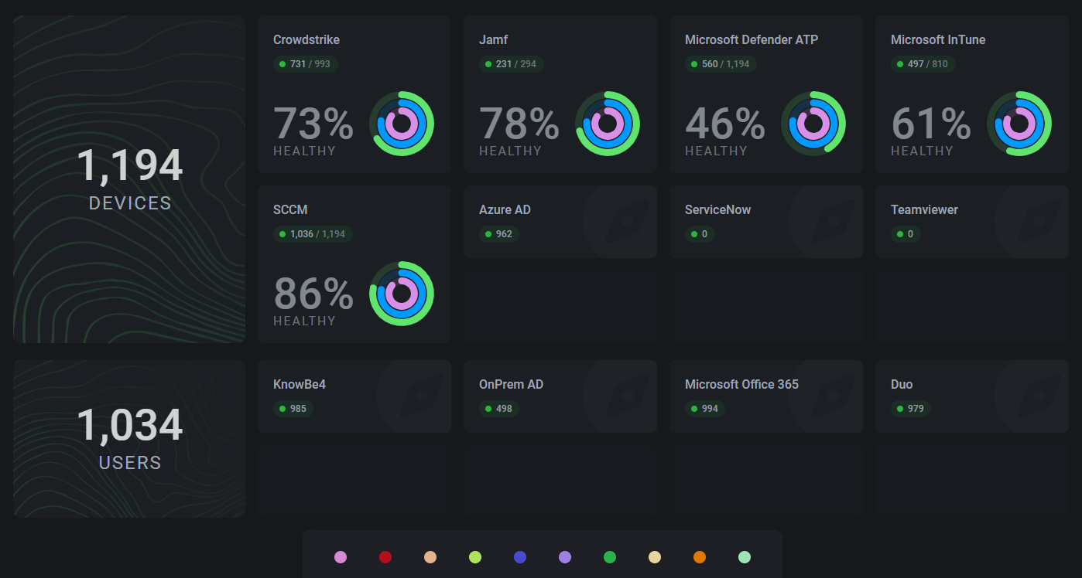Click the green status dot on the Jamf badge
Screen dimensions: 1082x578
(x=488, y=64)
